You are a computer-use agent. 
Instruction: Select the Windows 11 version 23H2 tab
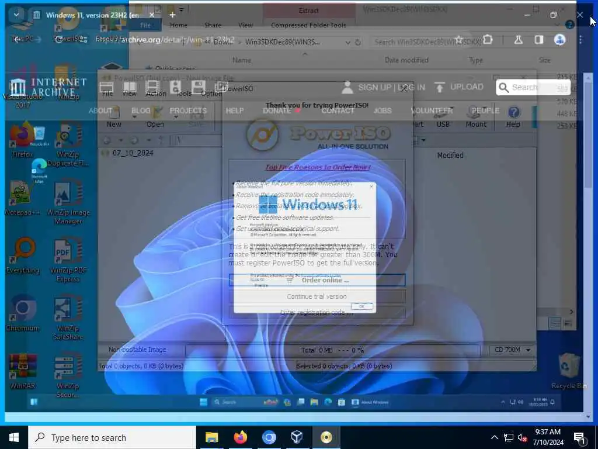[92, 15]
